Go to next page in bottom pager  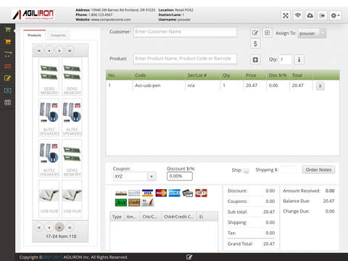59,228
